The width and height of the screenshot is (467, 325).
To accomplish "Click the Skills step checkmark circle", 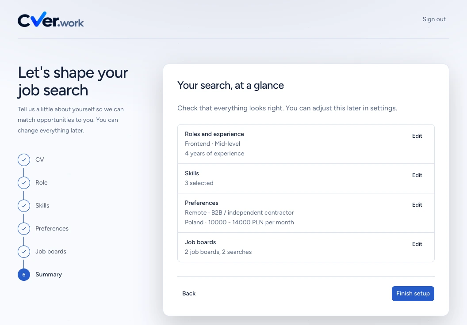I will coord(24,206).
